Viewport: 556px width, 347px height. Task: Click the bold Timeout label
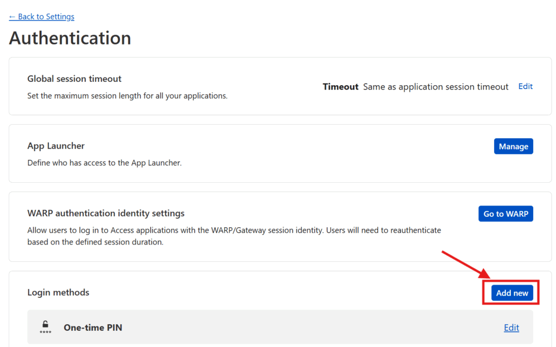340,87
